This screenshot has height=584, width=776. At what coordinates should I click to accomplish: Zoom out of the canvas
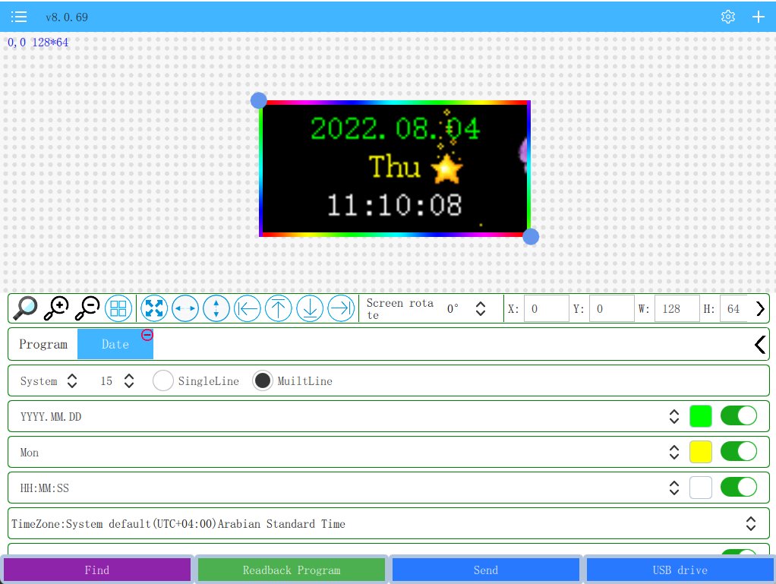click(x=87, y=308)
